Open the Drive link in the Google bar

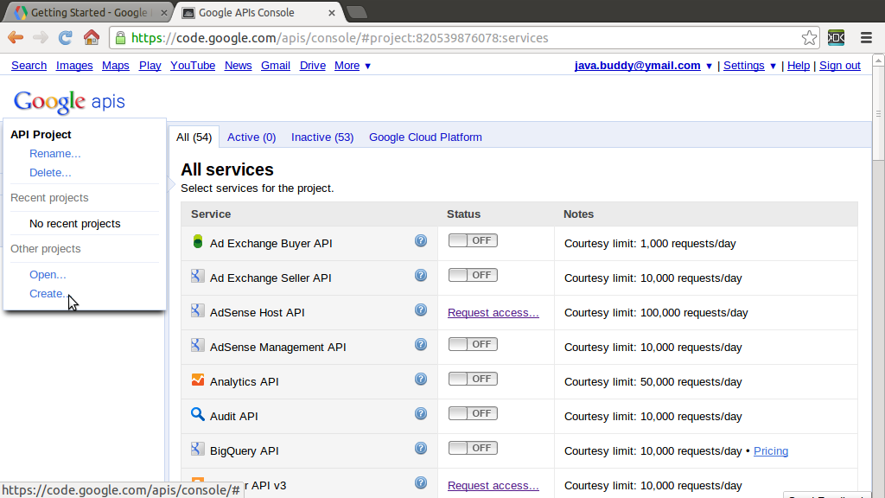313,66
